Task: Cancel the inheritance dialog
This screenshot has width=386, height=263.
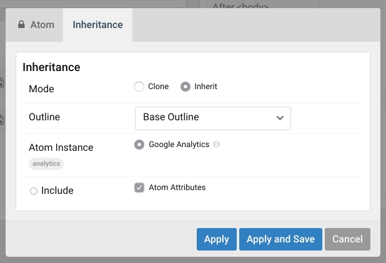Action: pos(347,239)
